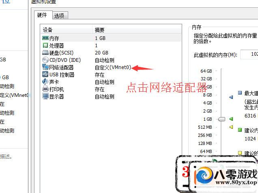
Task: Select the 显示器 row label
Action: coord(57,96)
